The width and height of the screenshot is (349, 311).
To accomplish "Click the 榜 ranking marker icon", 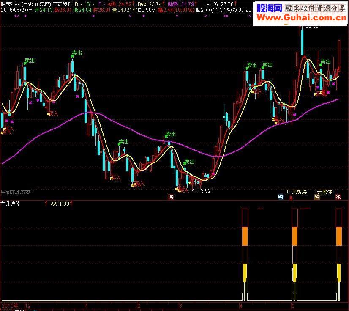I will tap(317, 197).
